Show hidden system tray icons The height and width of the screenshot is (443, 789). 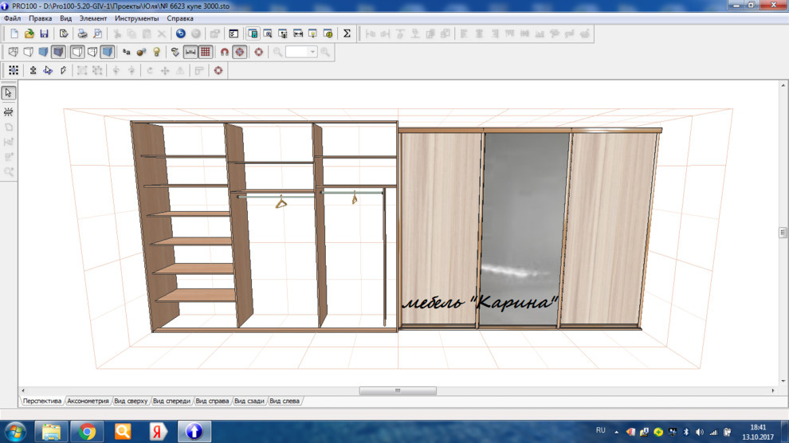tap(616, 431)
